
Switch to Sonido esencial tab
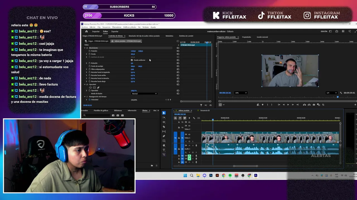pyautogui.click(x=262, y=37)
